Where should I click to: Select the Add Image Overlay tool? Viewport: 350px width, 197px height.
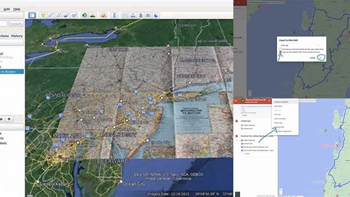66,15
